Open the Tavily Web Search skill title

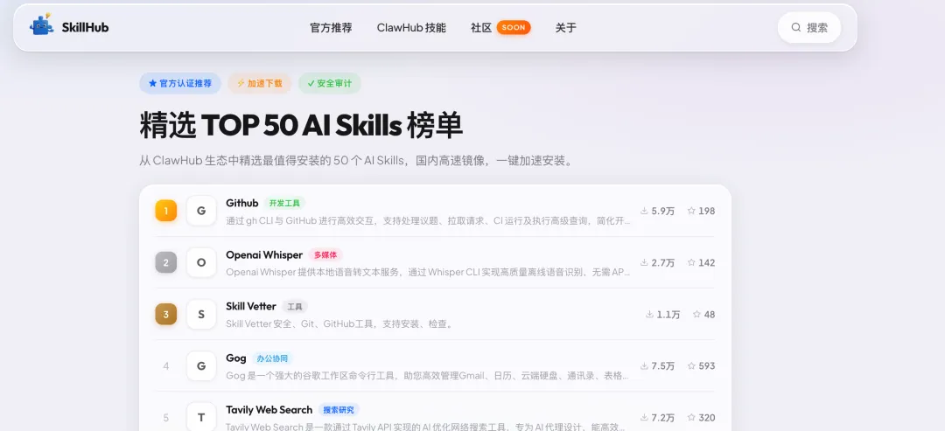(269, 410)
